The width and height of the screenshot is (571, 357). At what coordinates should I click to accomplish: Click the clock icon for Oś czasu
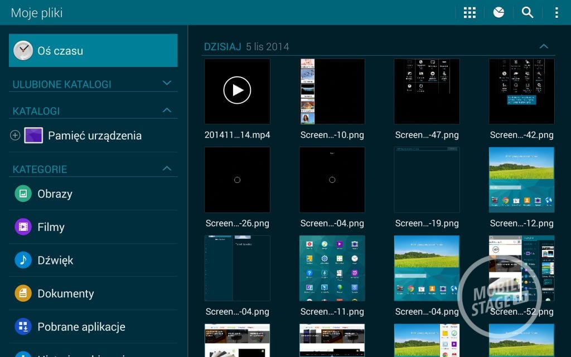click(x=23, y=51)
